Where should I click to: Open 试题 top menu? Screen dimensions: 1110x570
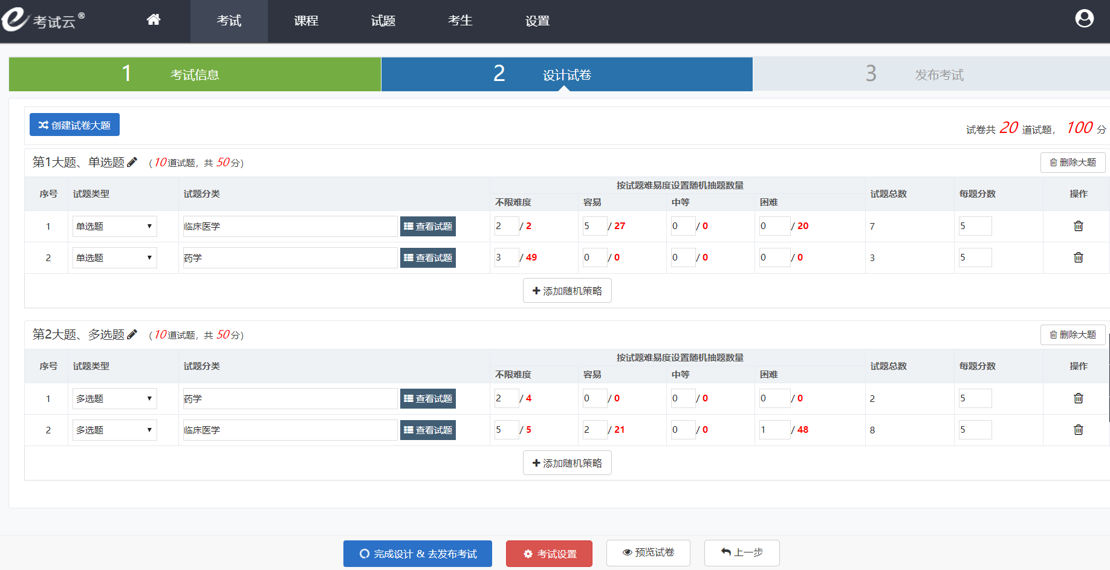pos(383,21)
